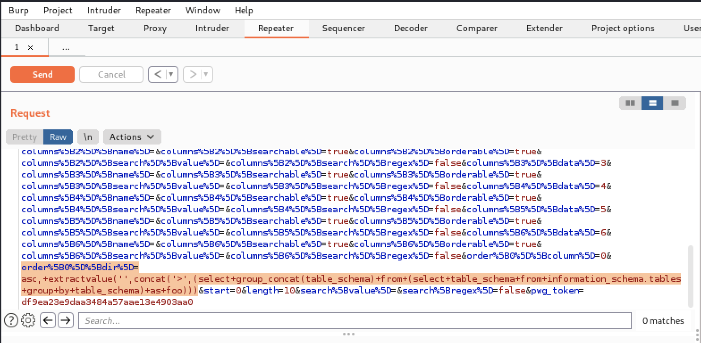Go back to previous request in history
Image resolution: width=701 pixels, height=343 pixels.
pyautogui.click(x=158, y=74)
